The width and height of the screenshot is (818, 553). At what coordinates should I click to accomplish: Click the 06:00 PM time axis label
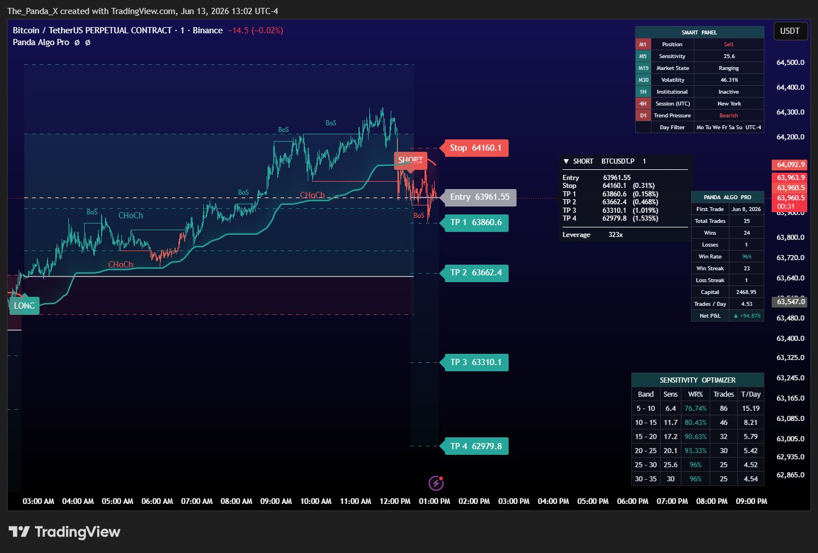pos(633,501)
